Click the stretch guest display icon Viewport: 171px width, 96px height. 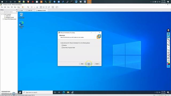click(57, 7)
